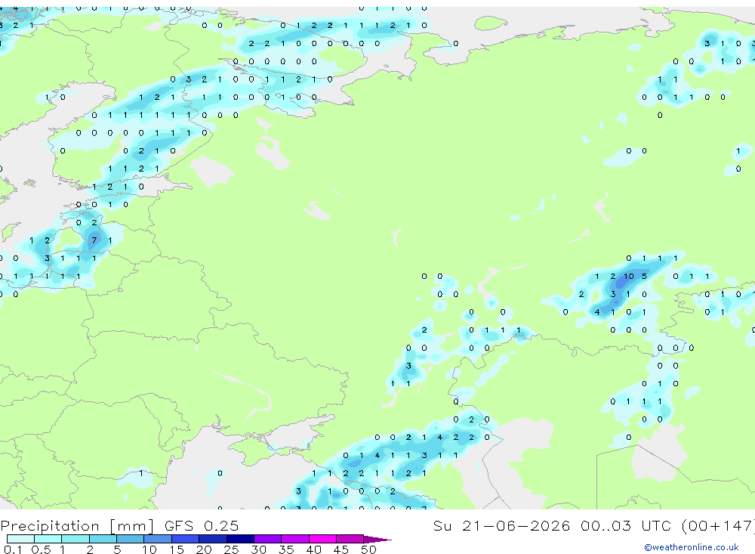This screenshot has width=755, height=554.
Task: Click the 10 mm value on the map
Action: (629, 277)
